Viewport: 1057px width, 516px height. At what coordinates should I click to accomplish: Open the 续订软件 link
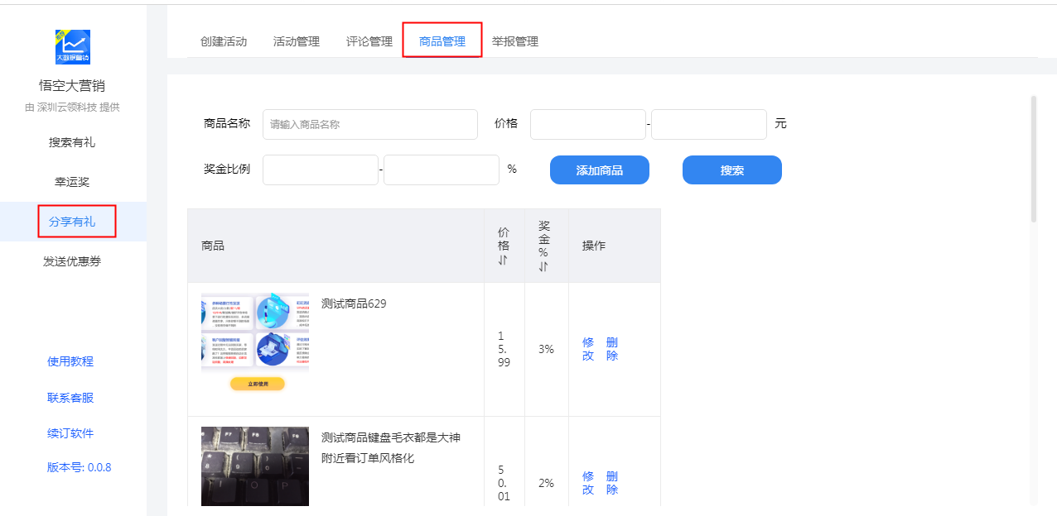[70, 433]
